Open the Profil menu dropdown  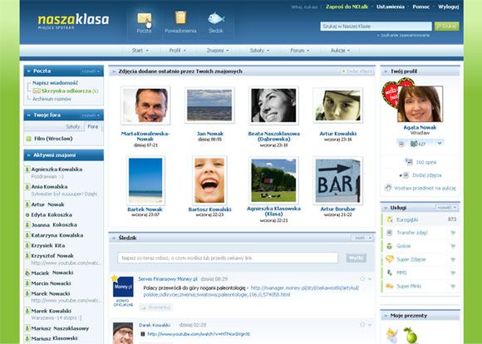pyautogui.click(x=177, y=51)
